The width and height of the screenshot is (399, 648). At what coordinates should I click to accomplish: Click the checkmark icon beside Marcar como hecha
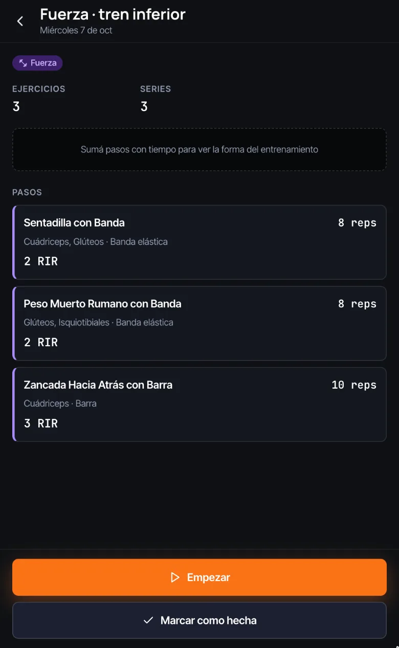coord(148,620)
